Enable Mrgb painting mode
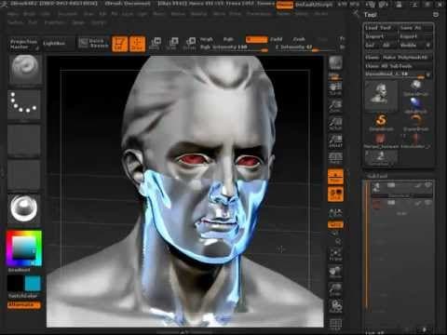 (206, 39)
